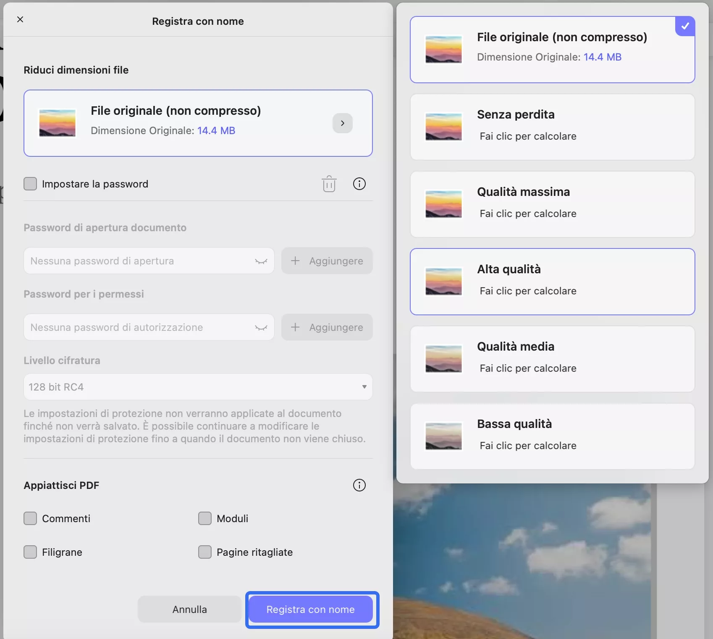Click the File originale card in left dialog
This screenshot has width=713, height=639.
tap(198, 123)
